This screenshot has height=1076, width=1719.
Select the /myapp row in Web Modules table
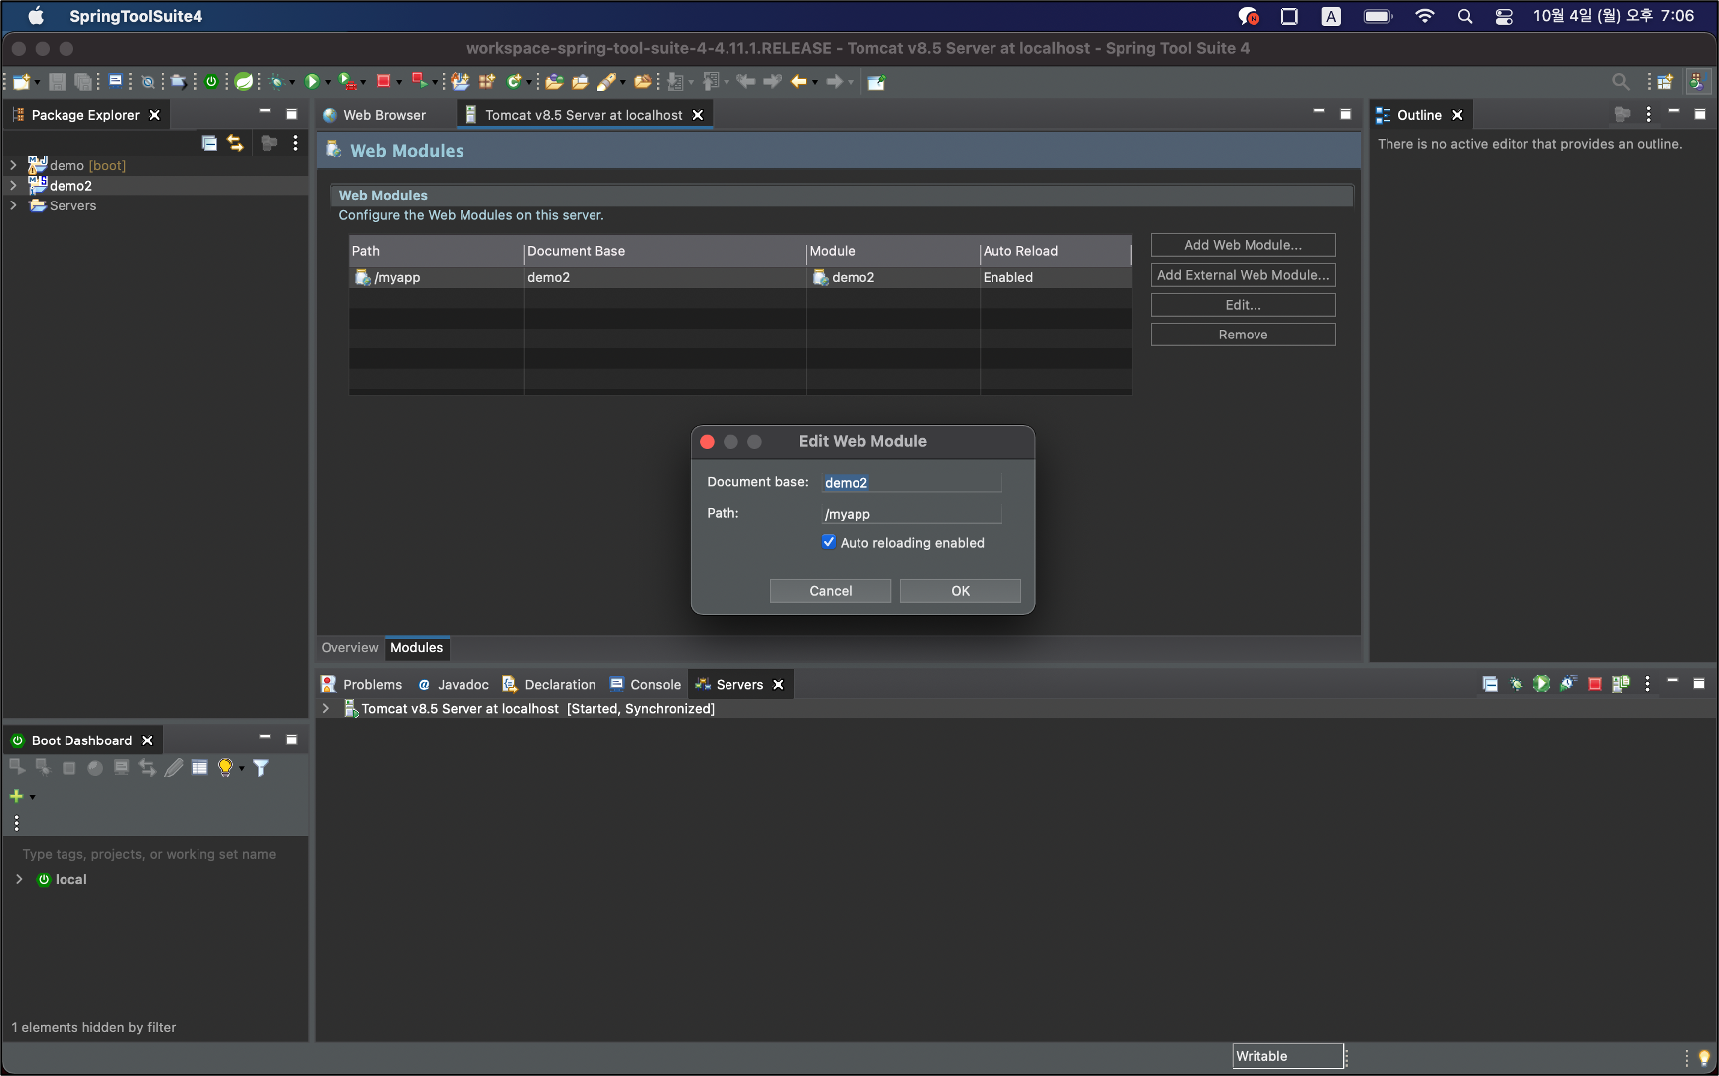click(x=740, y=277)
